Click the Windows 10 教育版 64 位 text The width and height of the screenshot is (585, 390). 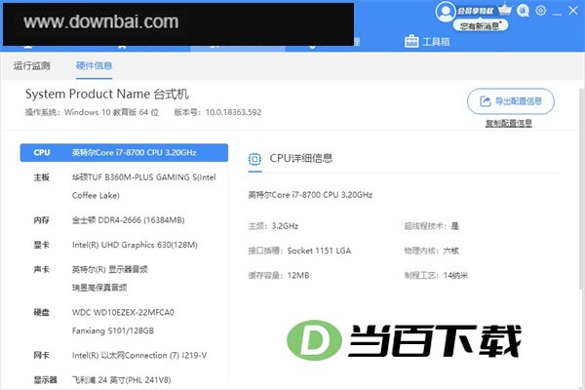111,112
